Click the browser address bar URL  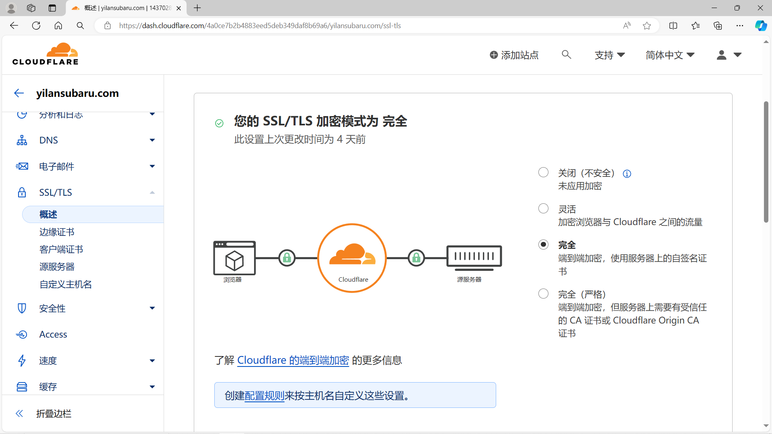260,26
